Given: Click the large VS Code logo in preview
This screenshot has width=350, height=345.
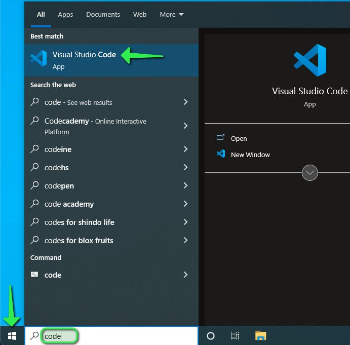Looking at the screenshot, I should pyautogui.click(x=309, y=60).
